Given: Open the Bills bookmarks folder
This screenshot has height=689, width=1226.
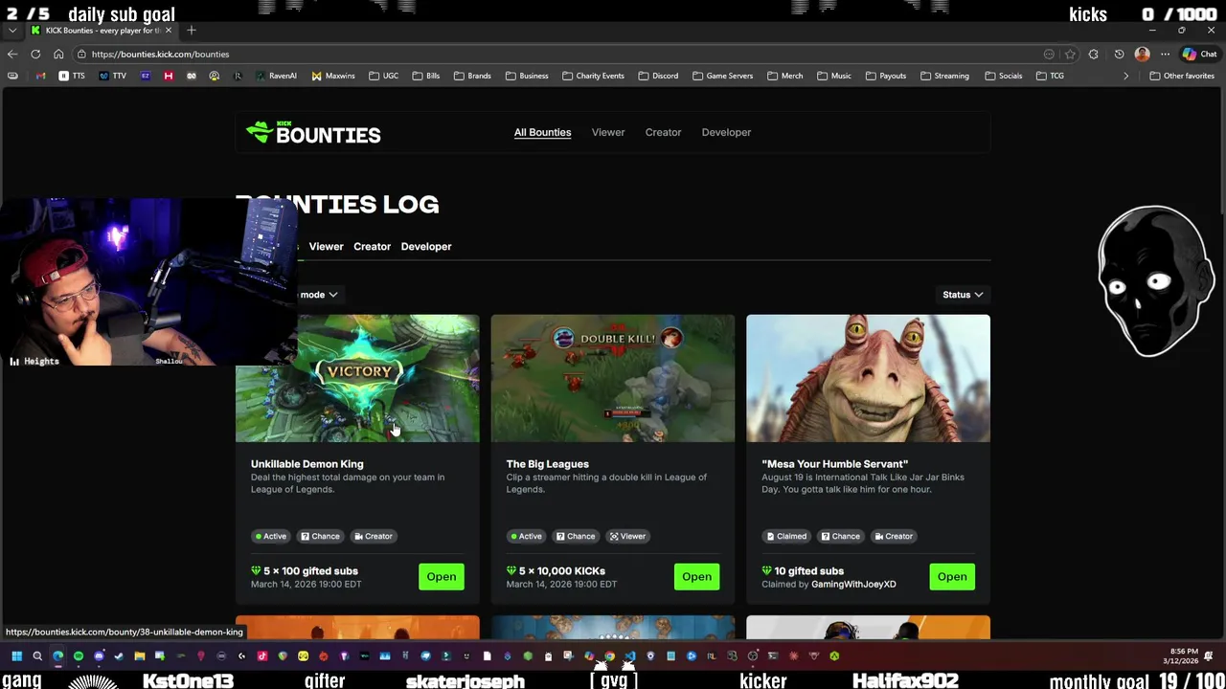Looking at the screenshot, I should (426, 76).
